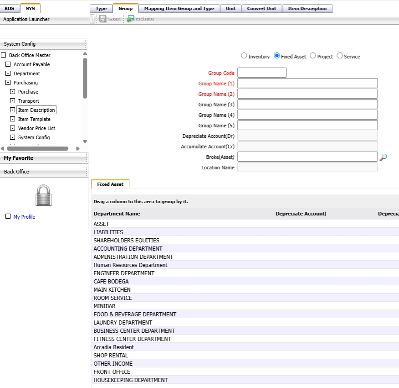This screenshot has width=399, height=388.
Task: Open the Mapping Item Group and Type tab
Action: (x=179, y=8)
